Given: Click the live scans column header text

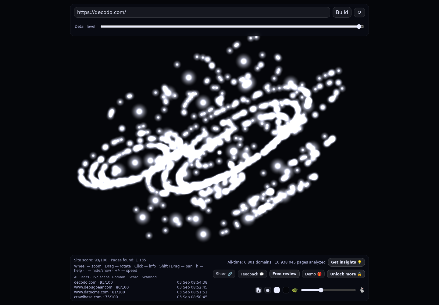Looking at the screenshot, I should [115, 277].
